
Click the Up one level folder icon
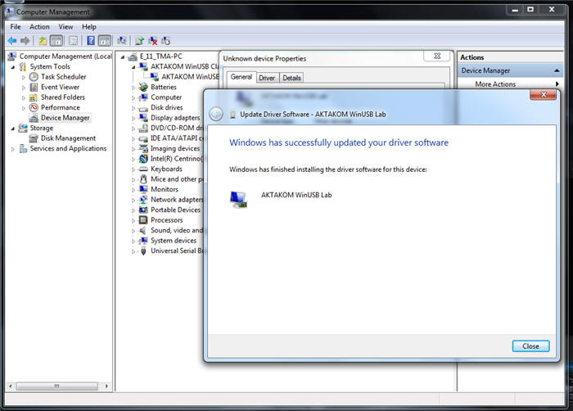click(x=43, y=41)
